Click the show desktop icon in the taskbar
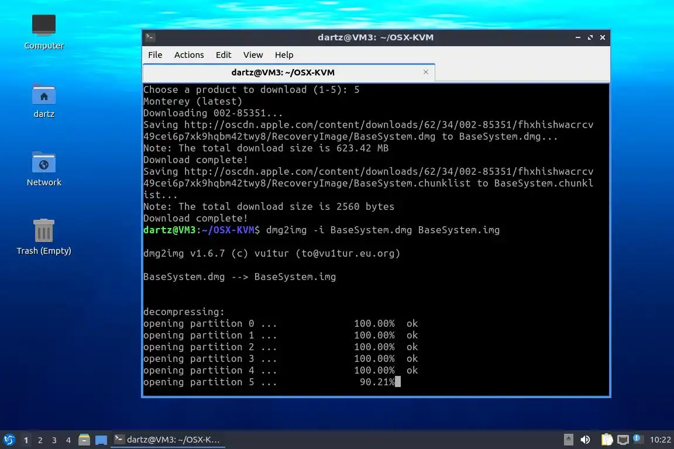 click(101, 440)
